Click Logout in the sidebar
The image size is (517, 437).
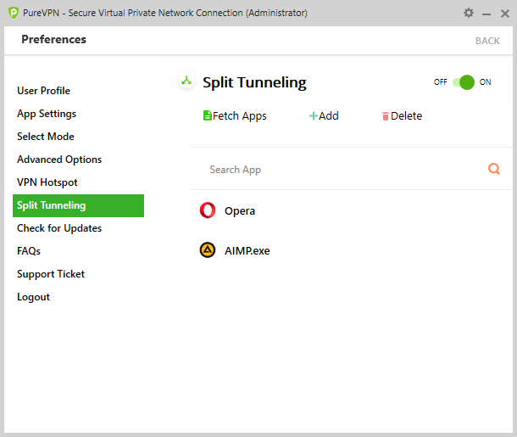(33, 297)
